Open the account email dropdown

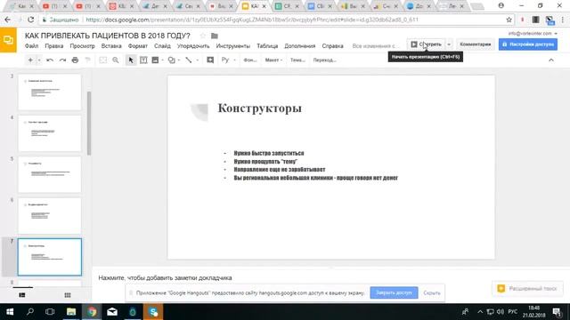[533, 34]
